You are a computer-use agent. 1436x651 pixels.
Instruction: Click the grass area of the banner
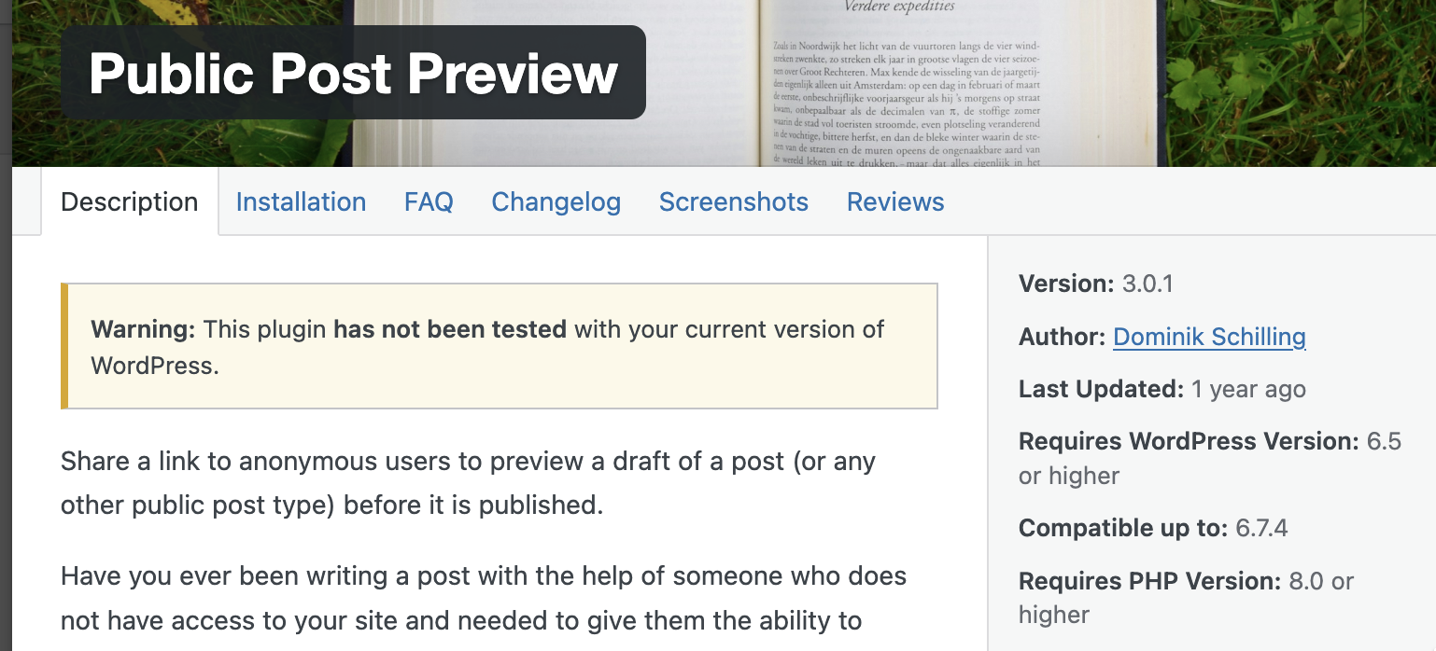1307,84
